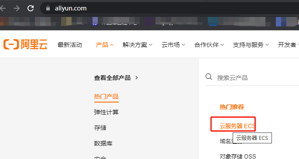Open 最新活动 in the top navigation
Screen dimensions: 299x159
tap(70, 45)
